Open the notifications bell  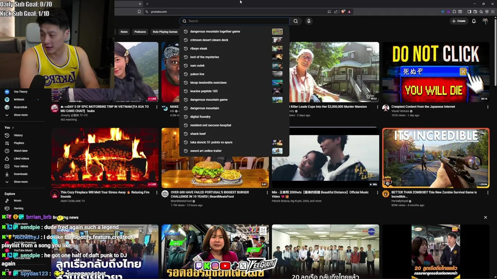click(474, 21)
